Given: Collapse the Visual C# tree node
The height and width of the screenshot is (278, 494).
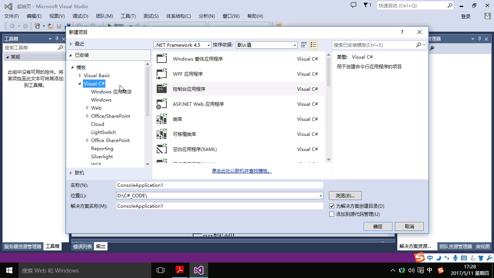Looking at the screenshot, I should [80, 83].
